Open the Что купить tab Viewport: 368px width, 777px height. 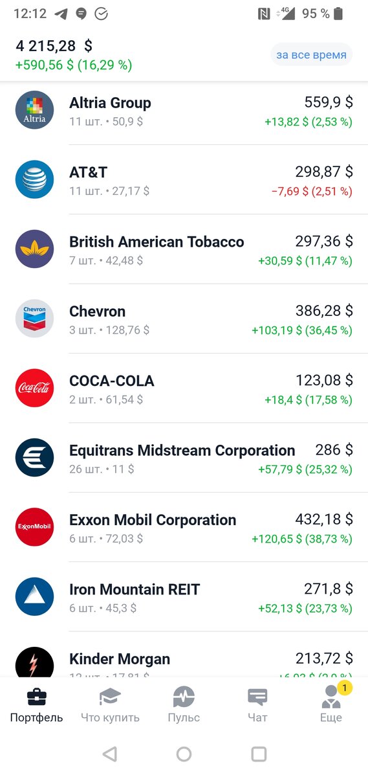(x=110, y=705)
